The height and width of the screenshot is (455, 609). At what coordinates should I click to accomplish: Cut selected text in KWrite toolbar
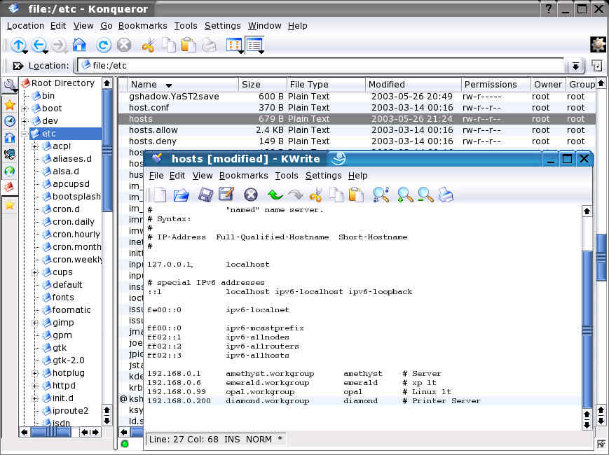[315, 195]
